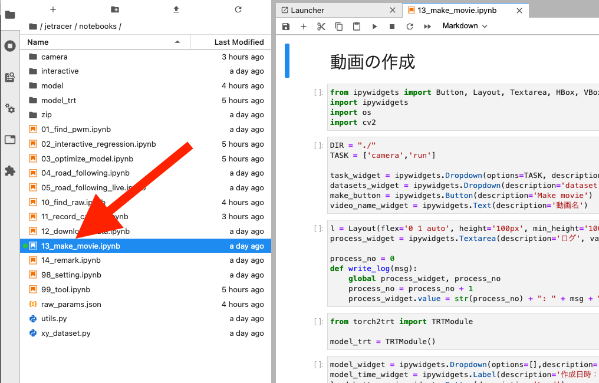599x383 pixels.
Task: Select utils.py file
Action: pos(146,319)
